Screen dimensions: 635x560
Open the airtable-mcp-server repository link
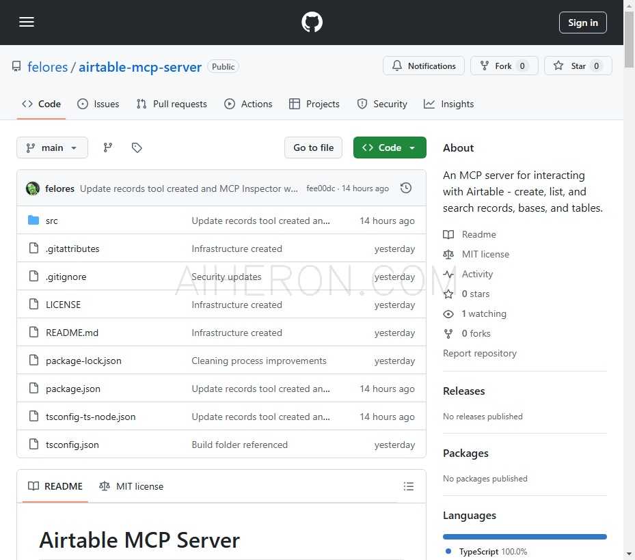click(x=139, y=67)
